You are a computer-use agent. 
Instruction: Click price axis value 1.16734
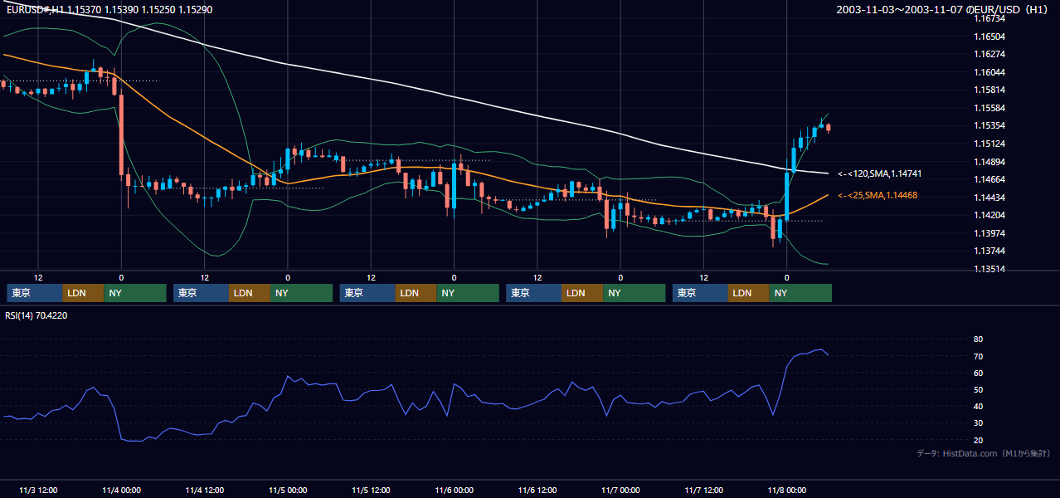pos(989,19)
